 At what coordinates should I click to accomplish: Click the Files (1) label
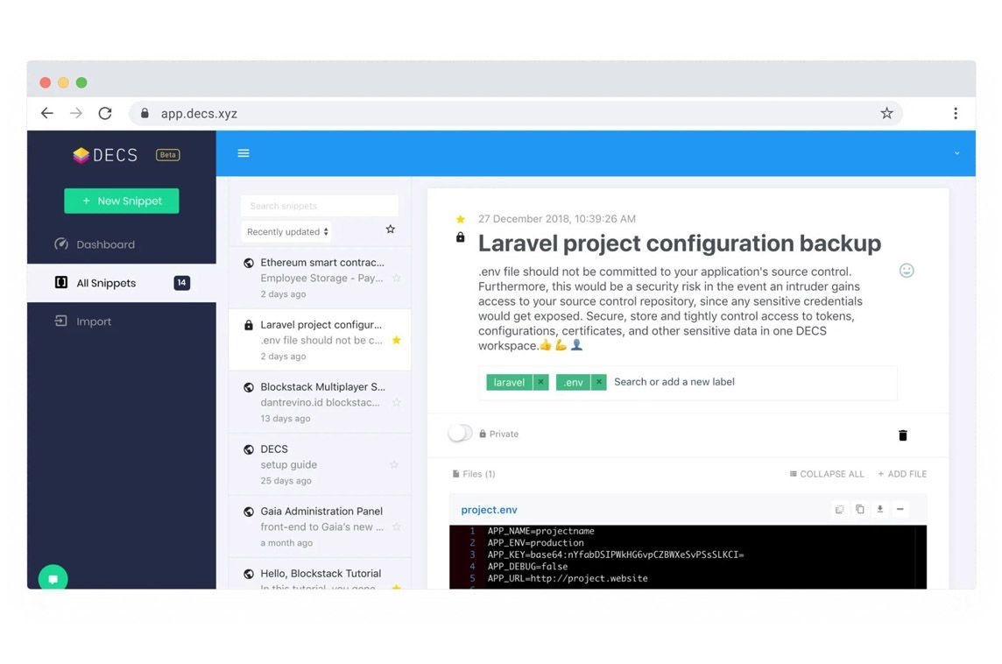click(474, 474)
